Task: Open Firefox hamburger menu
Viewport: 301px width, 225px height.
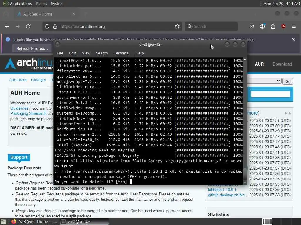Action: (x=294, y=26)
